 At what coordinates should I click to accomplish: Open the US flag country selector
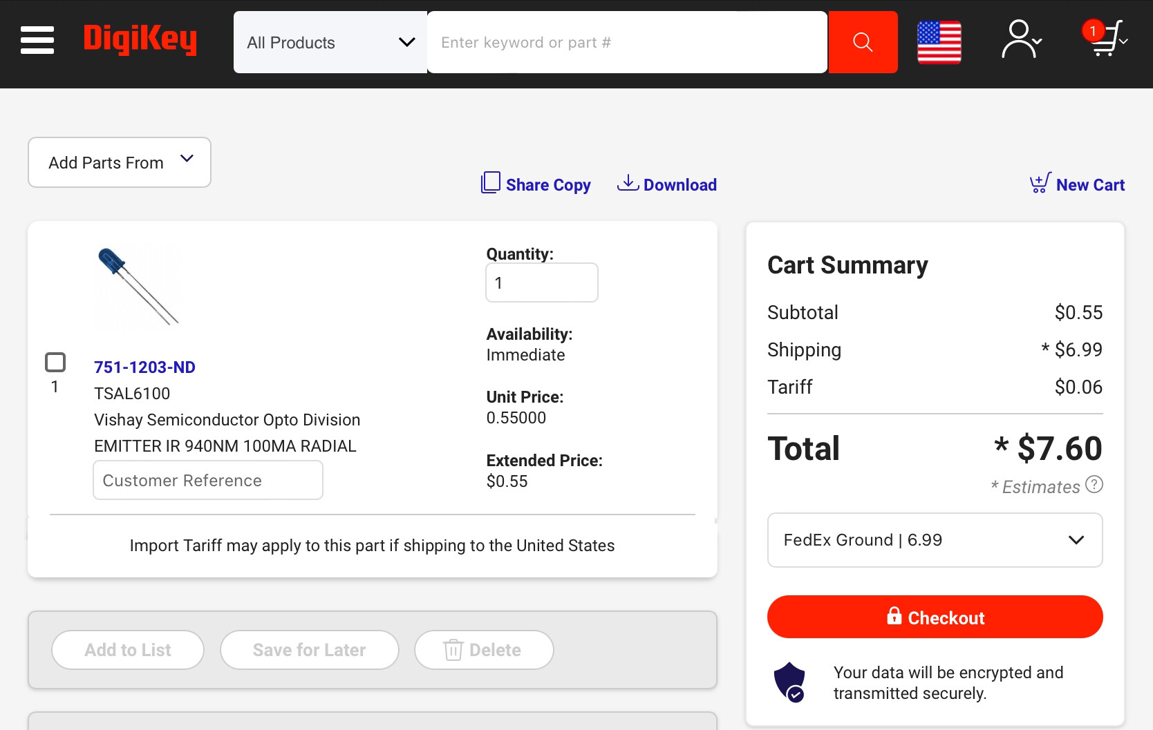[939, 42]
